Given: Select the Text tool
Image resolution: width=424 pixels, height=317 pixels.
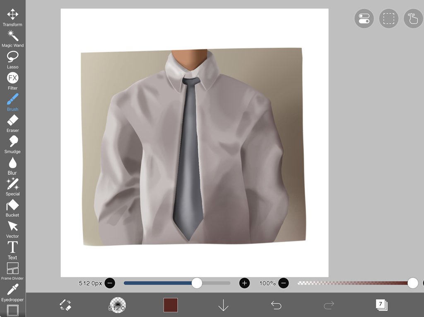Looking at the screenshot, I should click(12, 251).
